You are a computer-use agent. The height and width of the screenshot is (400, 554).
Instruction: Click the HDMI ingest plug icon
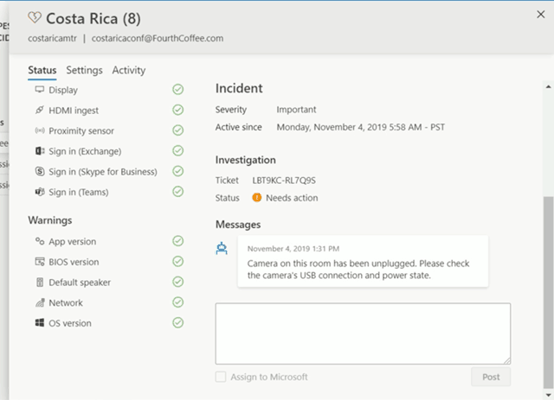coord(40,110)
